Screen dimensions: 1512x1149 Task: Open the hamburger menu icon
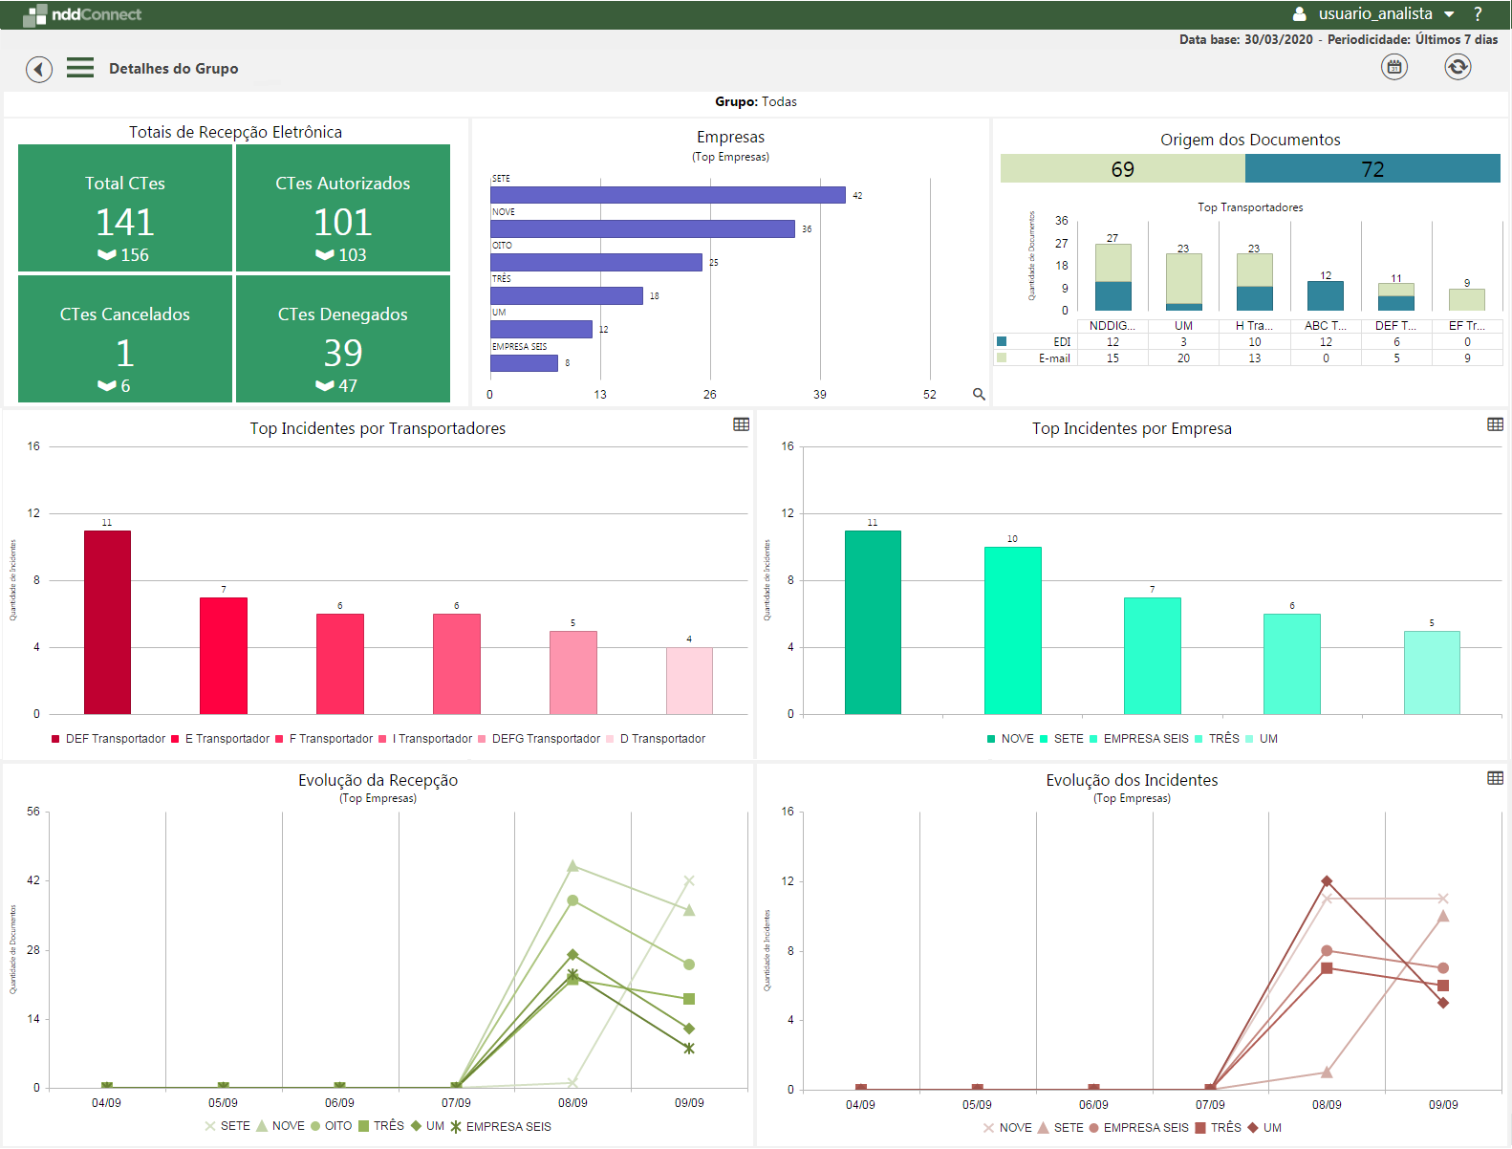click(x=80, y=68)
